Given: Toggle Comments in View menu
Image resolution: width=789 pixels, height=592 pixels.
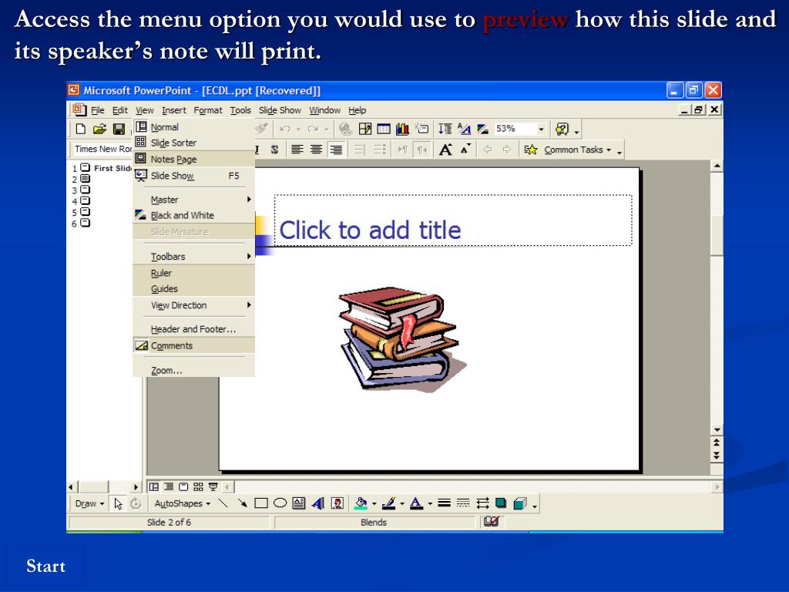Looking at the screenshot, I should coord(193,346).
